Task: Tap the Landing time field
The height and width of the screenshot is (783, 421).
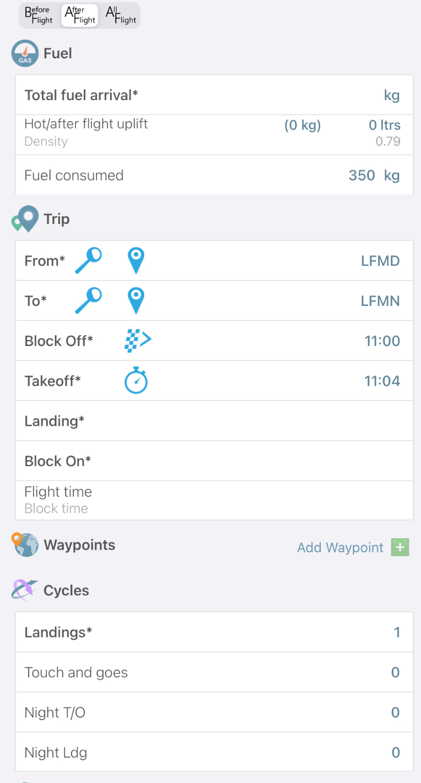Action: (x=275, y=421)
